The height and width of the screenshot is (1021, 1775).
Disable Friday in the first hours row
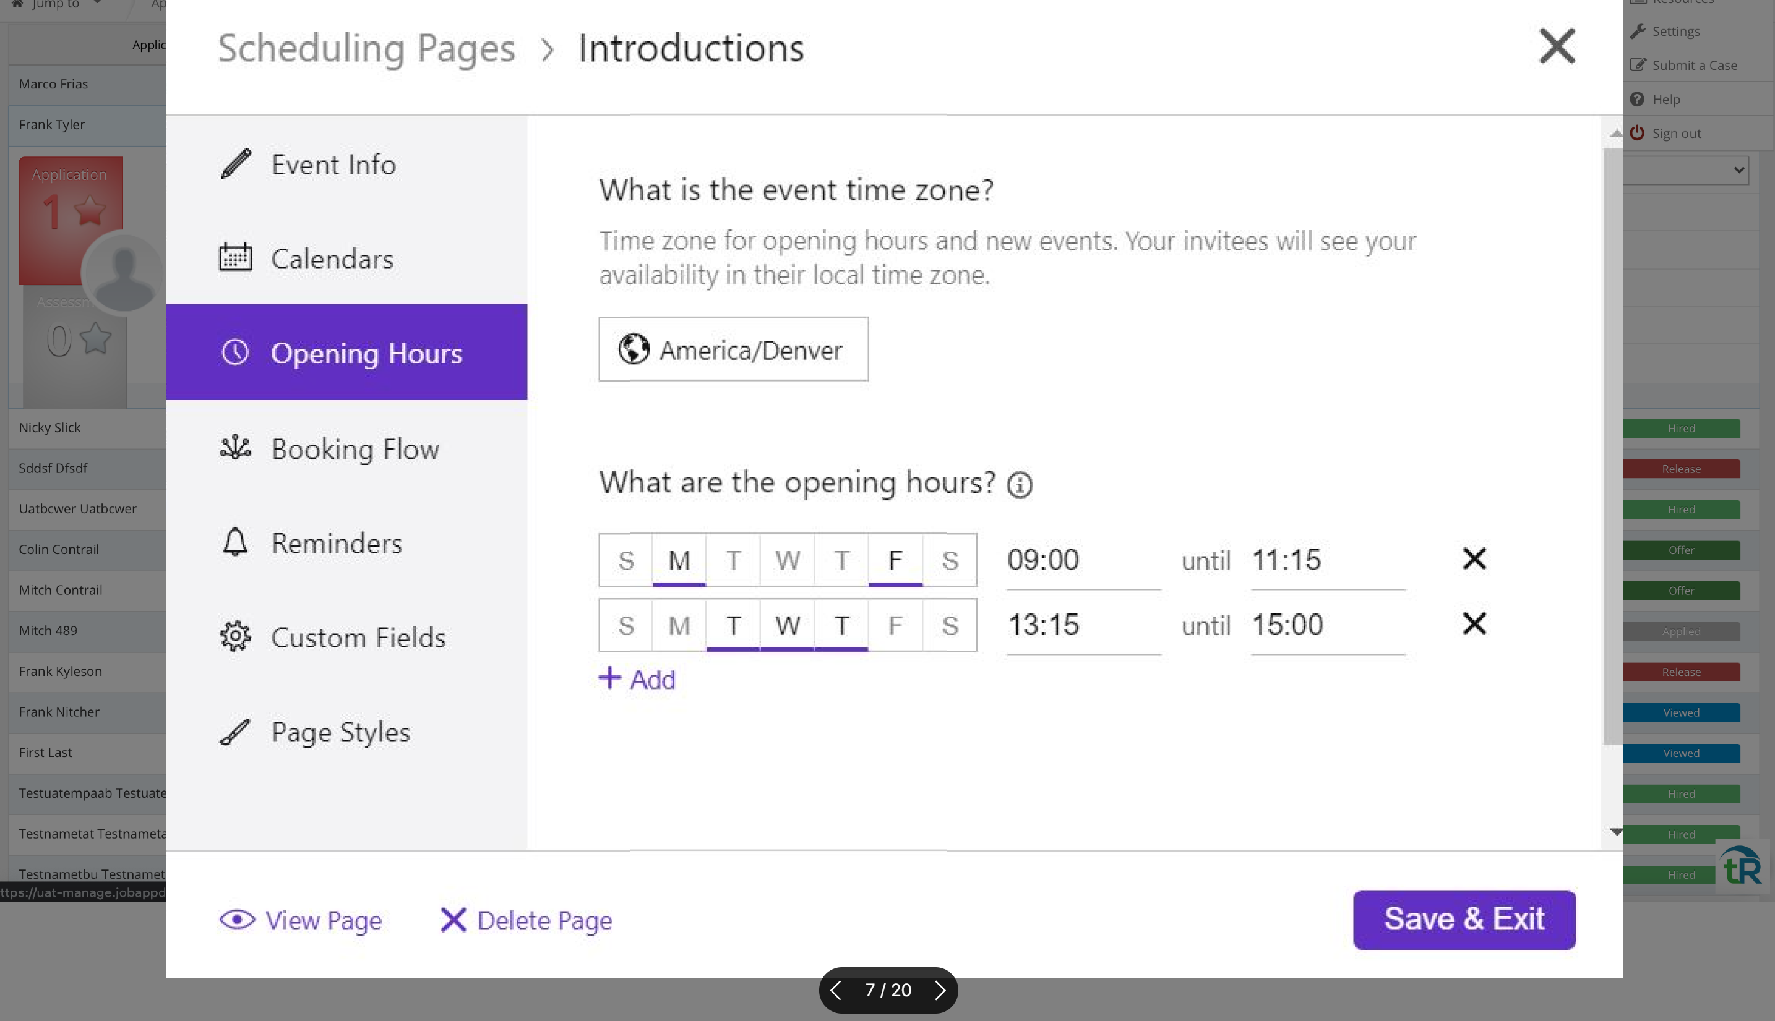pos(896,560)
